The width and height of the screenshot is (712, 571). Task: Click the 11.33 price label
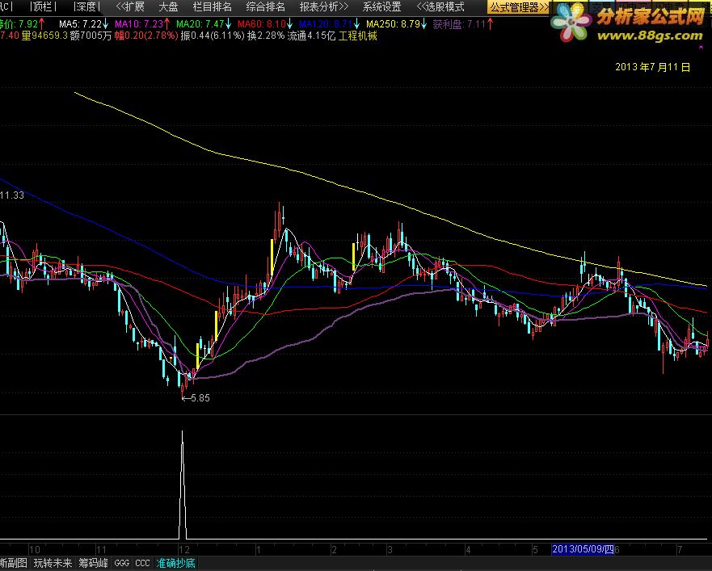pos(12,195)
